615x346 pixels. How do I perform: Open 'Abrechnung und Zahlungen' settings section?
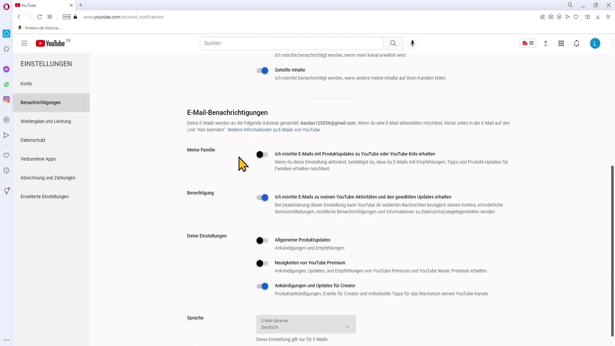48,178
